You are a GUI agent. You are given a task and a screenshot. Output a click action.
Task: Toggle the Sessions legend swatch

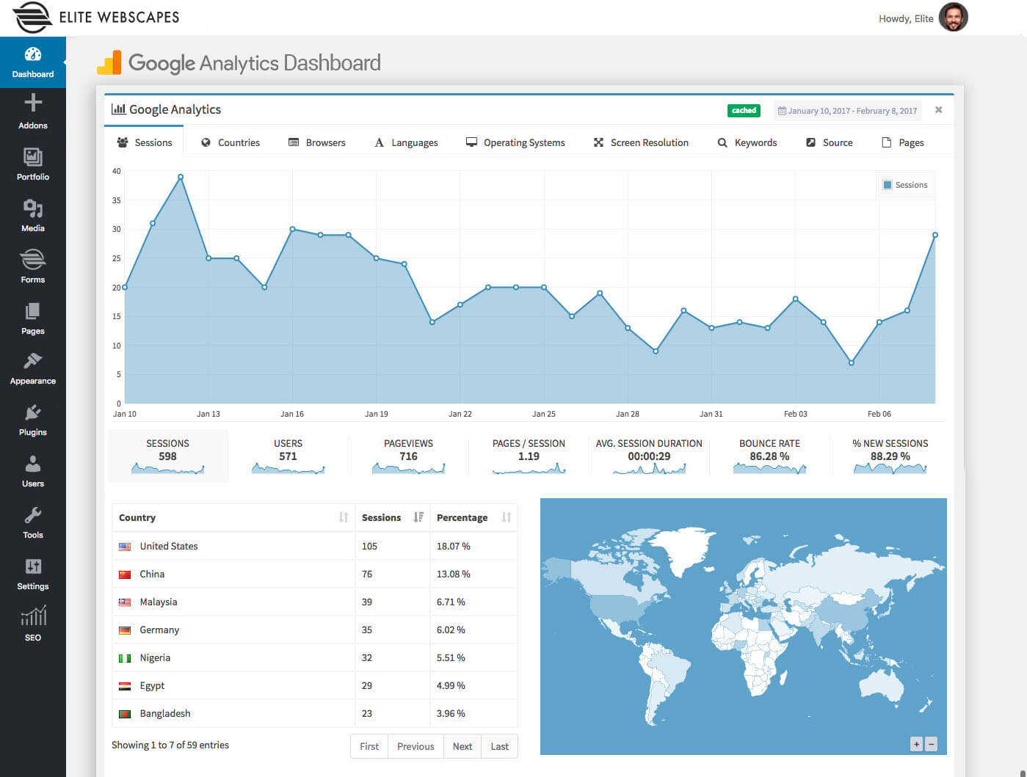click(x=888, y=185)
